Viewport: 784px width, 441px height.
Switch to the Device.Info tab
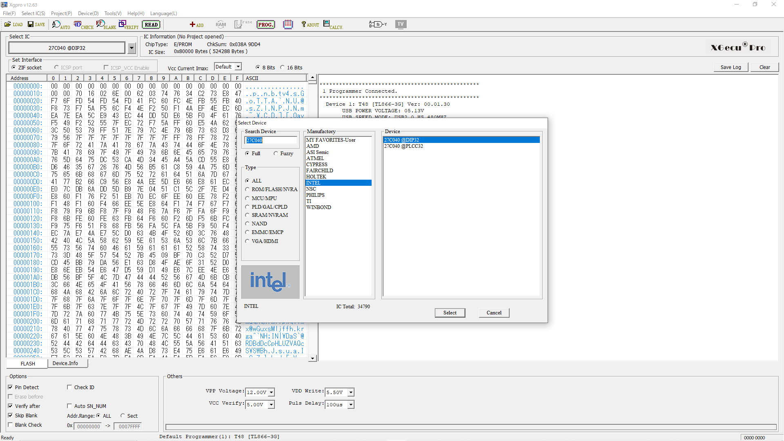[65, 363]
